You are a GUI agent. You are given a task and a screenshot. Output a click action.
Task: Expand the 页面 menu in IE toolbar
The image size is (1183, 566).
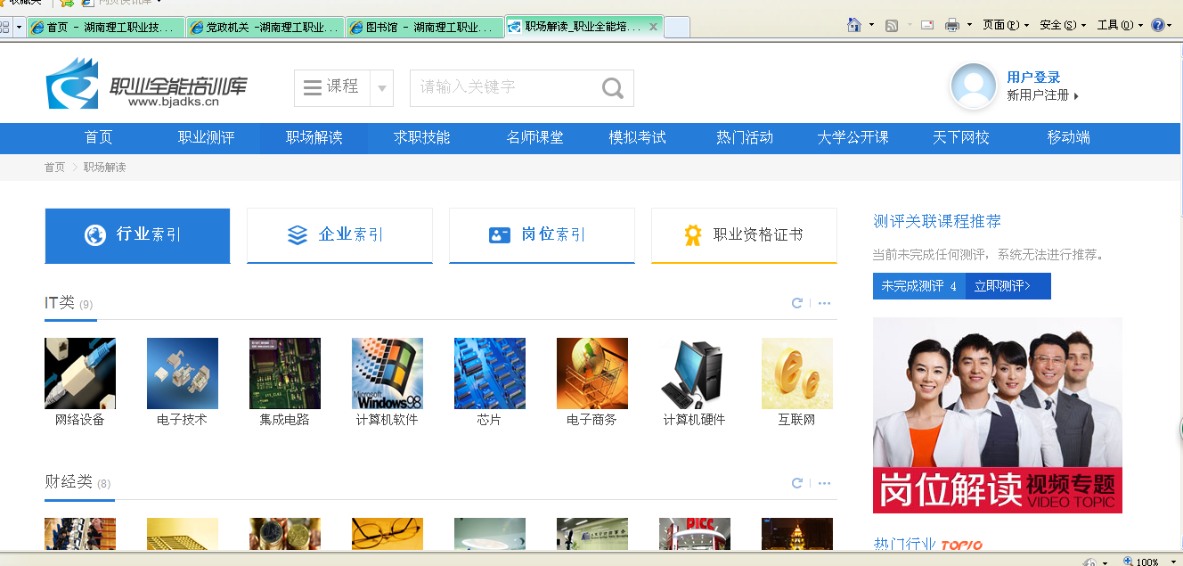pos(1006,25)
